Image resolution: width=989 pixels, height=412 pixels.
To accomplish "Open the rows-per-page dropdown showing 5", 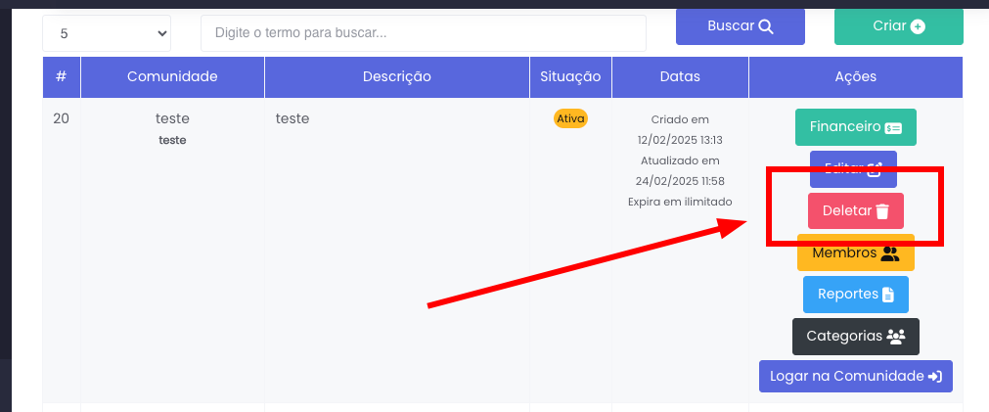I will [107, 33].
